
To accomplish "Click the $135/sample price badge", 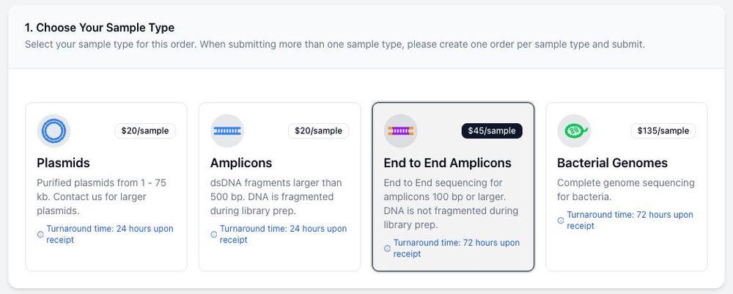I will pos(663,131).
